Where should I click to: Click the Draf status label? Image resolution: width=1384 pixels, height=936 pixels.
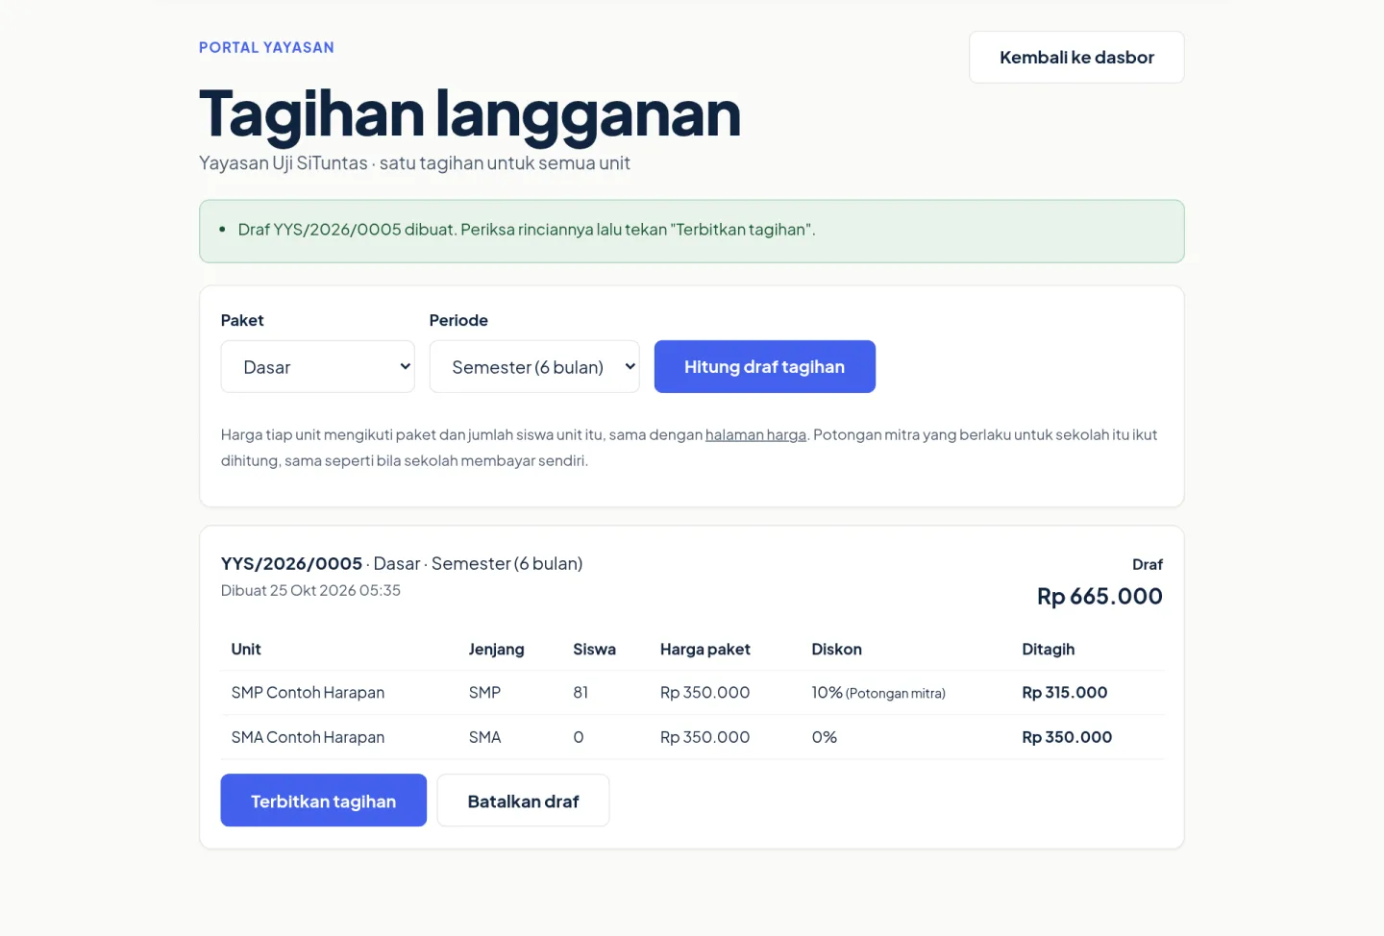[1148, 564]
